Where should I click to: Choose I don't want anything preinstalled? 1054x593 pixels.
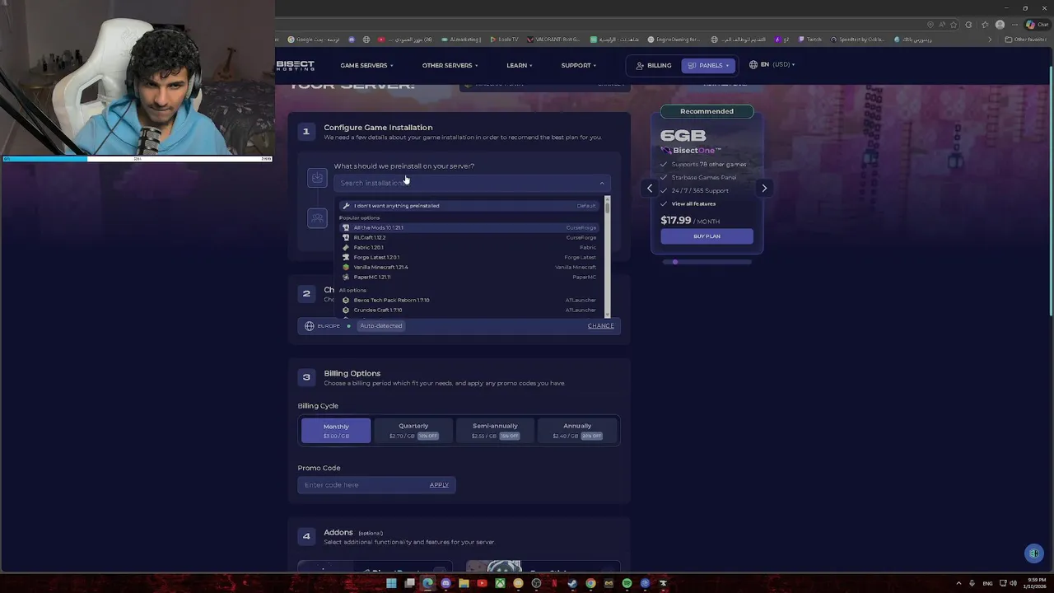click(470, 206)
